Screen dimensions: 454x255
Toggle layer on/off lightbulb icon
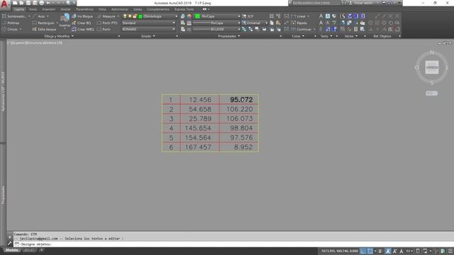coord(125,16)
